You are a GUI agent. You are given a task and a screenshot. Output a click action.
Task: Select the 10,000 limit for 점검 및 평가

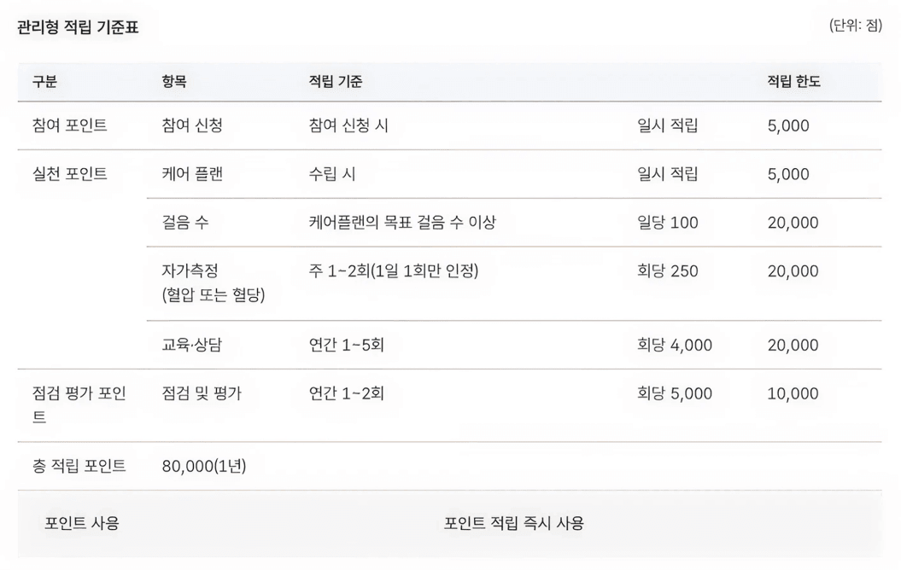tap(793, 393)
